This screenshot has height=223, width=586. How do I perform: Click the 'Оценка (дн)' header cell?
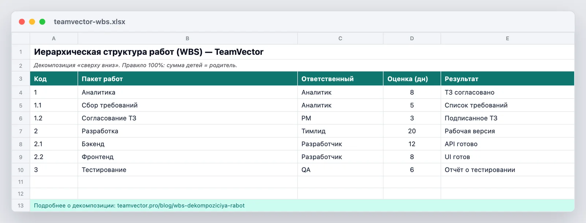412,79
